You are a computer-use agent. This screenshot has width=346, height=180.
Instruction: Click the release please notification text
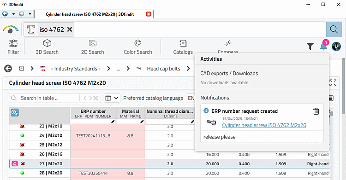tap(219, 137)
